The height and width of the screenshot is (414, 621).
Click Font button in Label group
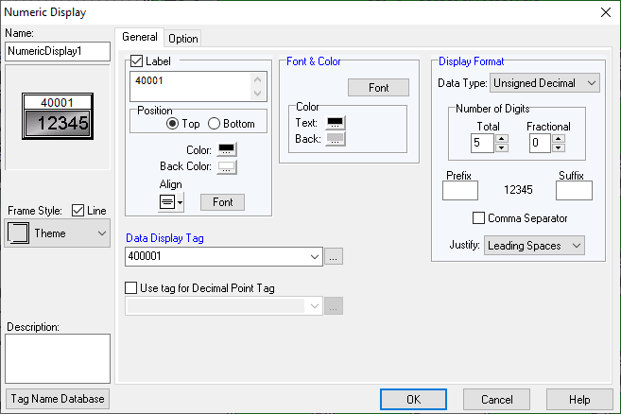click(222, 202)
